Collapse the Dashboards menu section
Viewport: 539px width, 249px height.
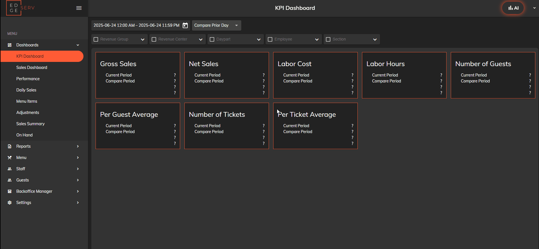(78, 45)
